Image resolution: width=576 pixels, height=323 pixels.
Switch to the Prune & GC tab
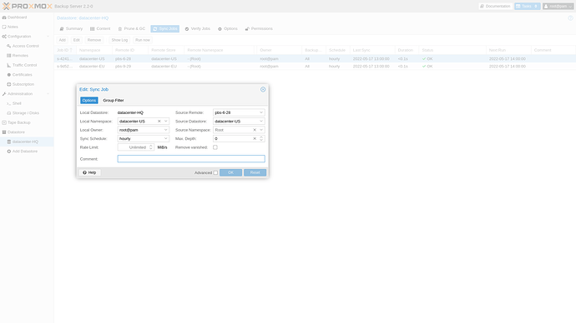132,28
